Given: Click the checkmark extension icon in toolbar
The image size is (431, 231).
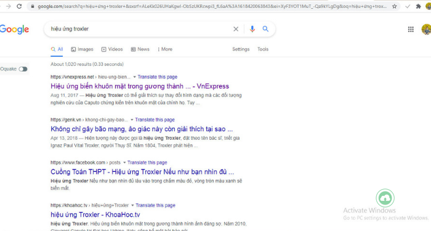Looking at the screenshot, I should pyautogui.click(x=408, y=6).
